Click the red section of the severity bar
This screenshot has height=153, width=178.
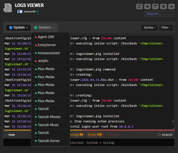pos(128,130)
